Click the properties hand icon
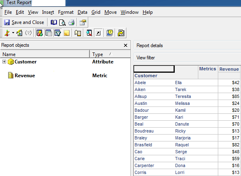Viewport: 241px width, 176px height. (83, 22)
